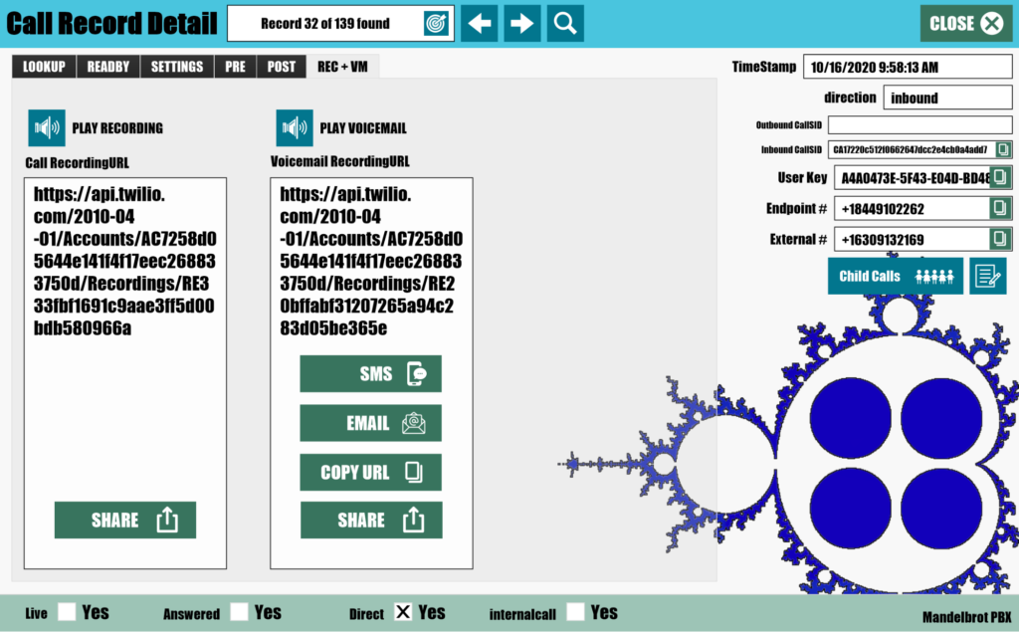This screenshot has height=632, width=1019.
Task: Switch to the LOOKUP tab
Action: [x=44, y=67]
